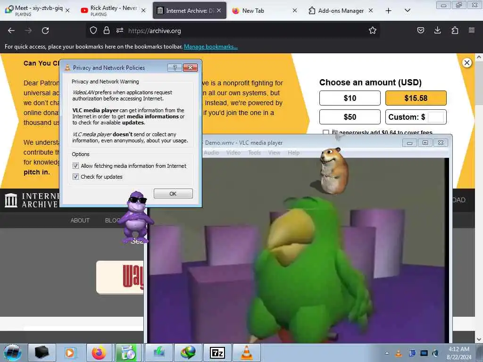
Task: Dismiss the donation banner with the round X
Action: (x=466, y=63)
